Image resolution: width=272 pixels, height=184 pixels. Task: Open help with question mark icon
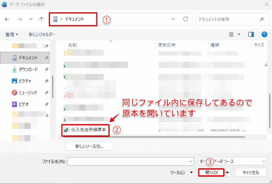[264, 35]
